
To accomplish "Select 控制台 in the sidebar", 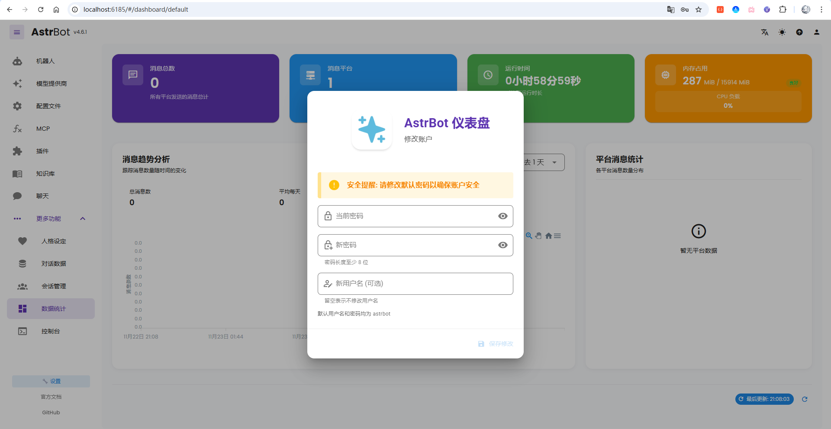I will (51, 331).
